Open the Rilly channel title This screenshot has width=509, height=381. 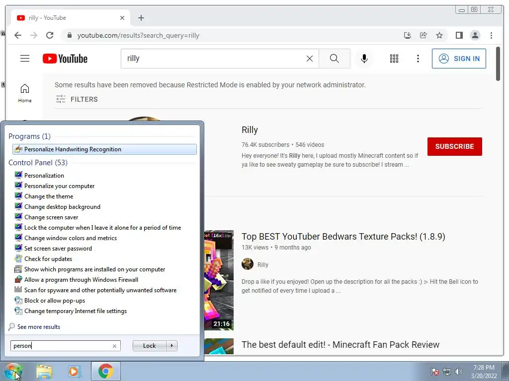(x=250, y=130)
